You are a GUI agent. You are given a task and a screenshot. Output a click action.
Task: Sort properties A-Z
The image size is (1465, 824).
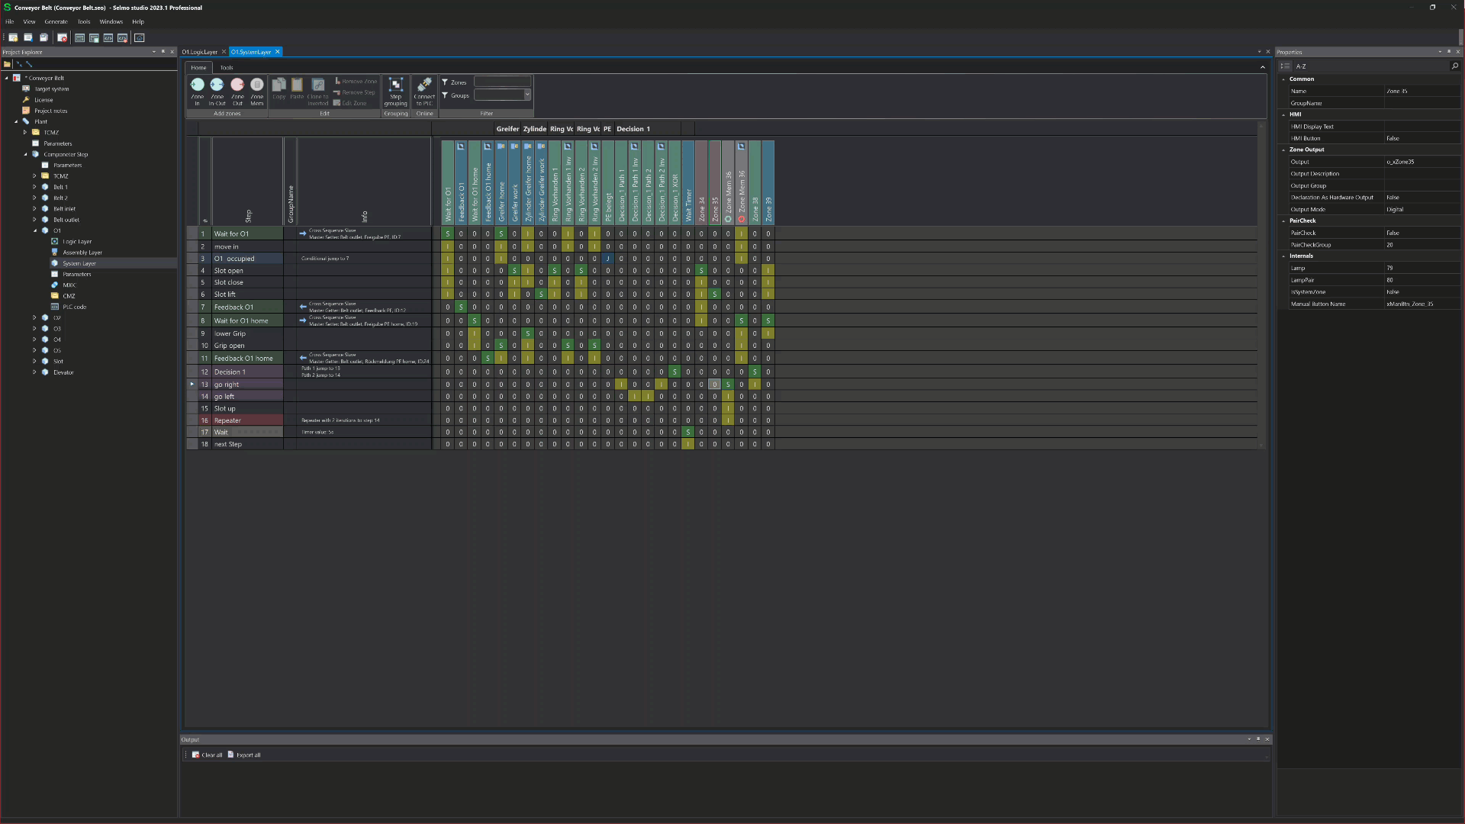tap(1301, 66)
